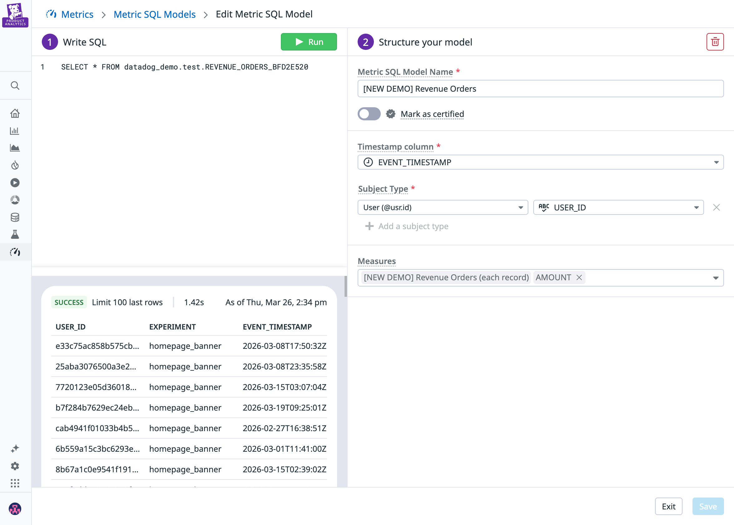Viewport: 734px width, 525px height.
Task: Remove the USER_ID subject type mapping
Action: [717, 207]
